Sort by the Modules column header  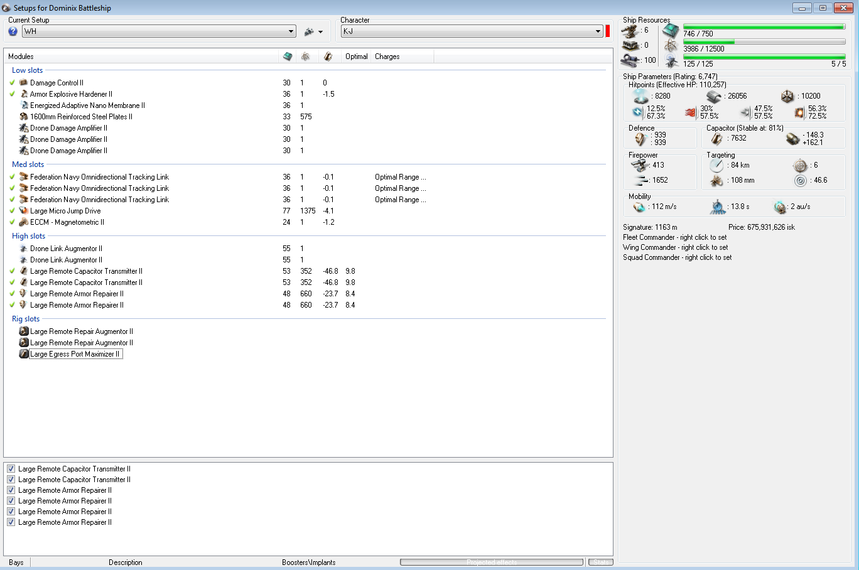[141, 56]
